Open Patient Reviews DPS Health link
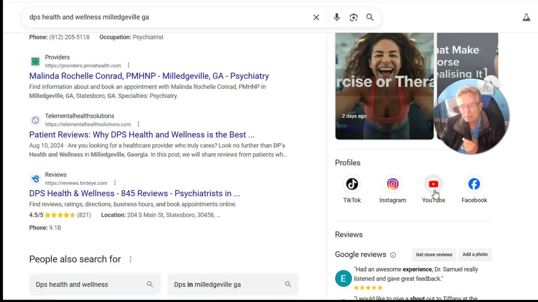This screenshot has width=538, height=302. click(142, 135)
